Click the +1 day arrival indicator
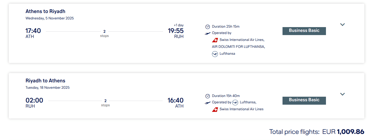The width and height of the screenshot is (371, 140). [x=179, y=25]
